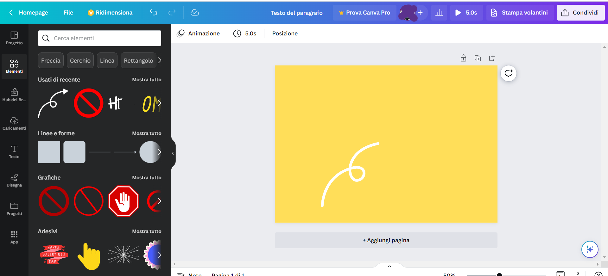Open the Canva magic assistant sparkle button

coord(590,249)
